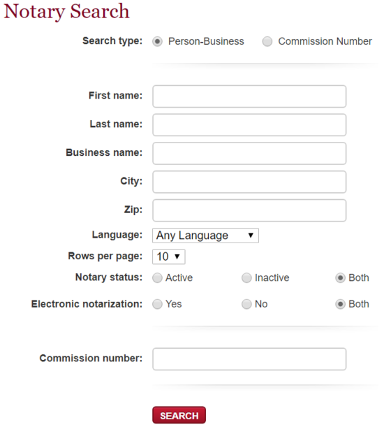Click the Commission number input field

click(x=249, y=359)
